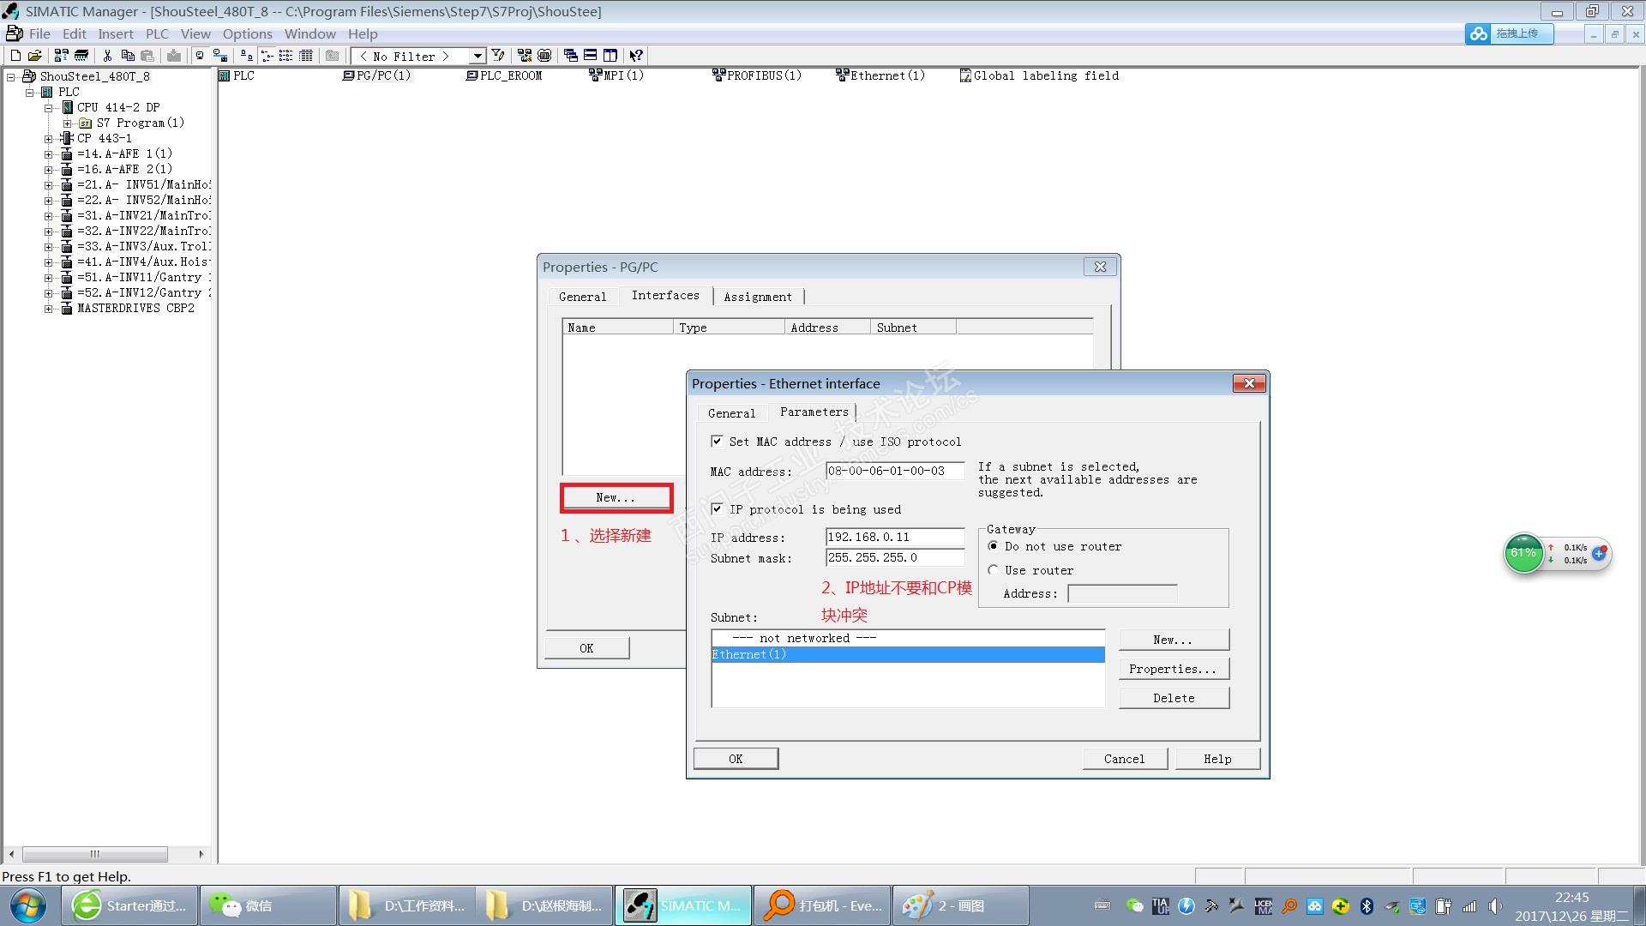Image resolution: width=1646 pixels, height=926 pixels.
Task: Switch to General tab in Ethernet interface
Action: point(731,413)
